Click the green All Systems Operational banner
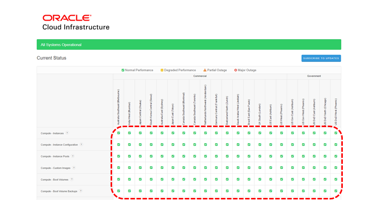377x216 pixels. click(189, 45)
